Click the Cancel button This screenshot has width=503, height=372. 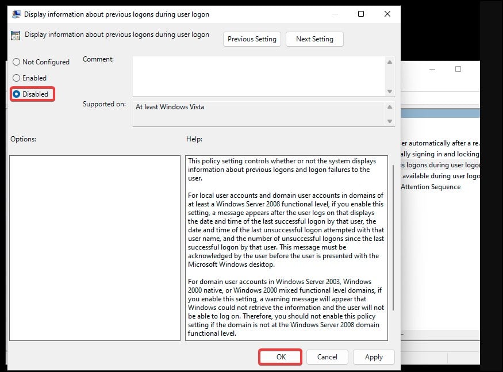click(327, 357)
